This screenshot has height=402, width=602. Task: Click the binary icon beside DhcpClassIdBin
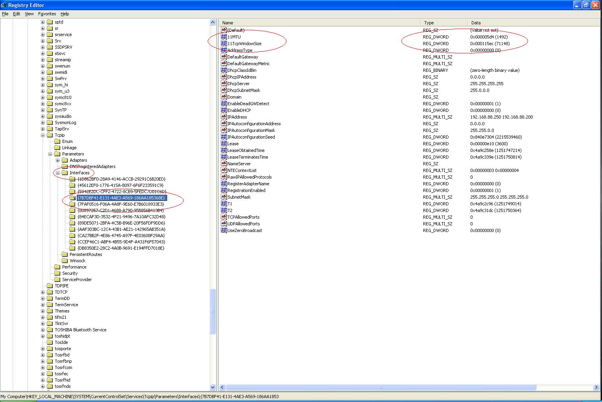[224, 70]
